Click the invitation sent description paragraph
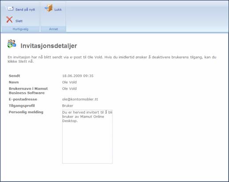The image size is (229, 182). click(x=112, y=59)
